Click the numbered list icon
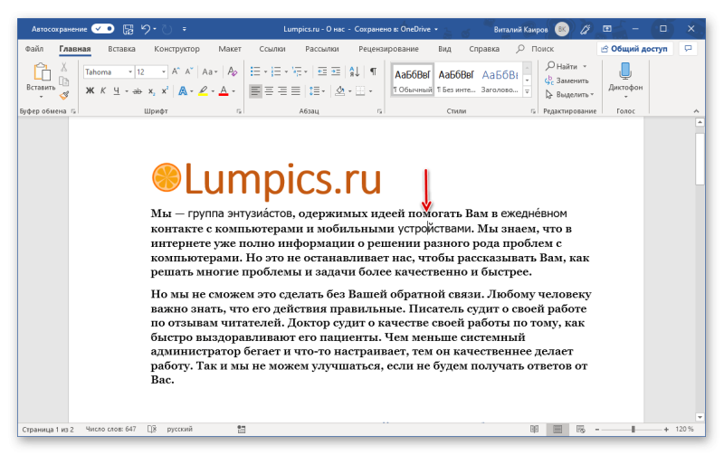 point(276,71)
